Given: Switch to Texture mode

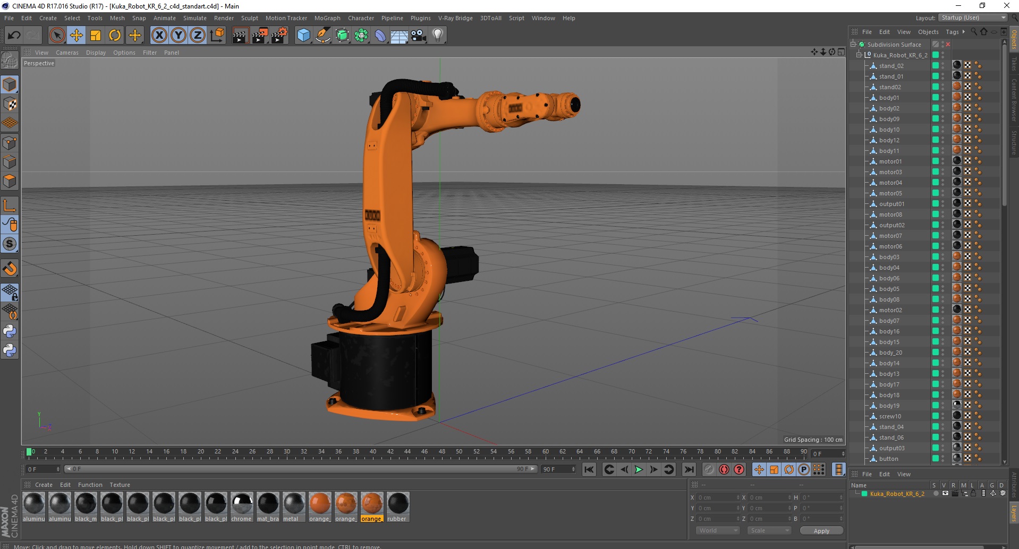Looking at the screenshot, I should pos(10,104).
